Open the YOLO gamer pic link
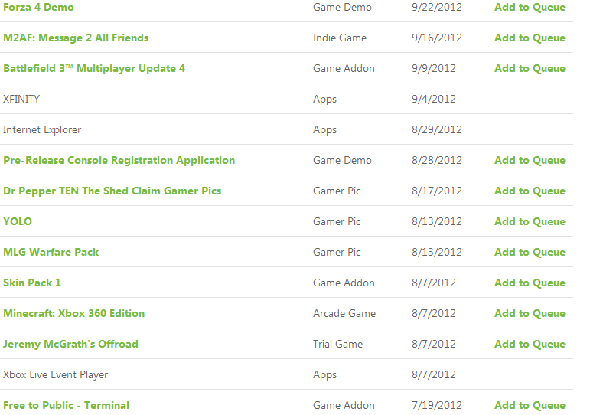Screen dimensions: 590x415 [18, 221]
